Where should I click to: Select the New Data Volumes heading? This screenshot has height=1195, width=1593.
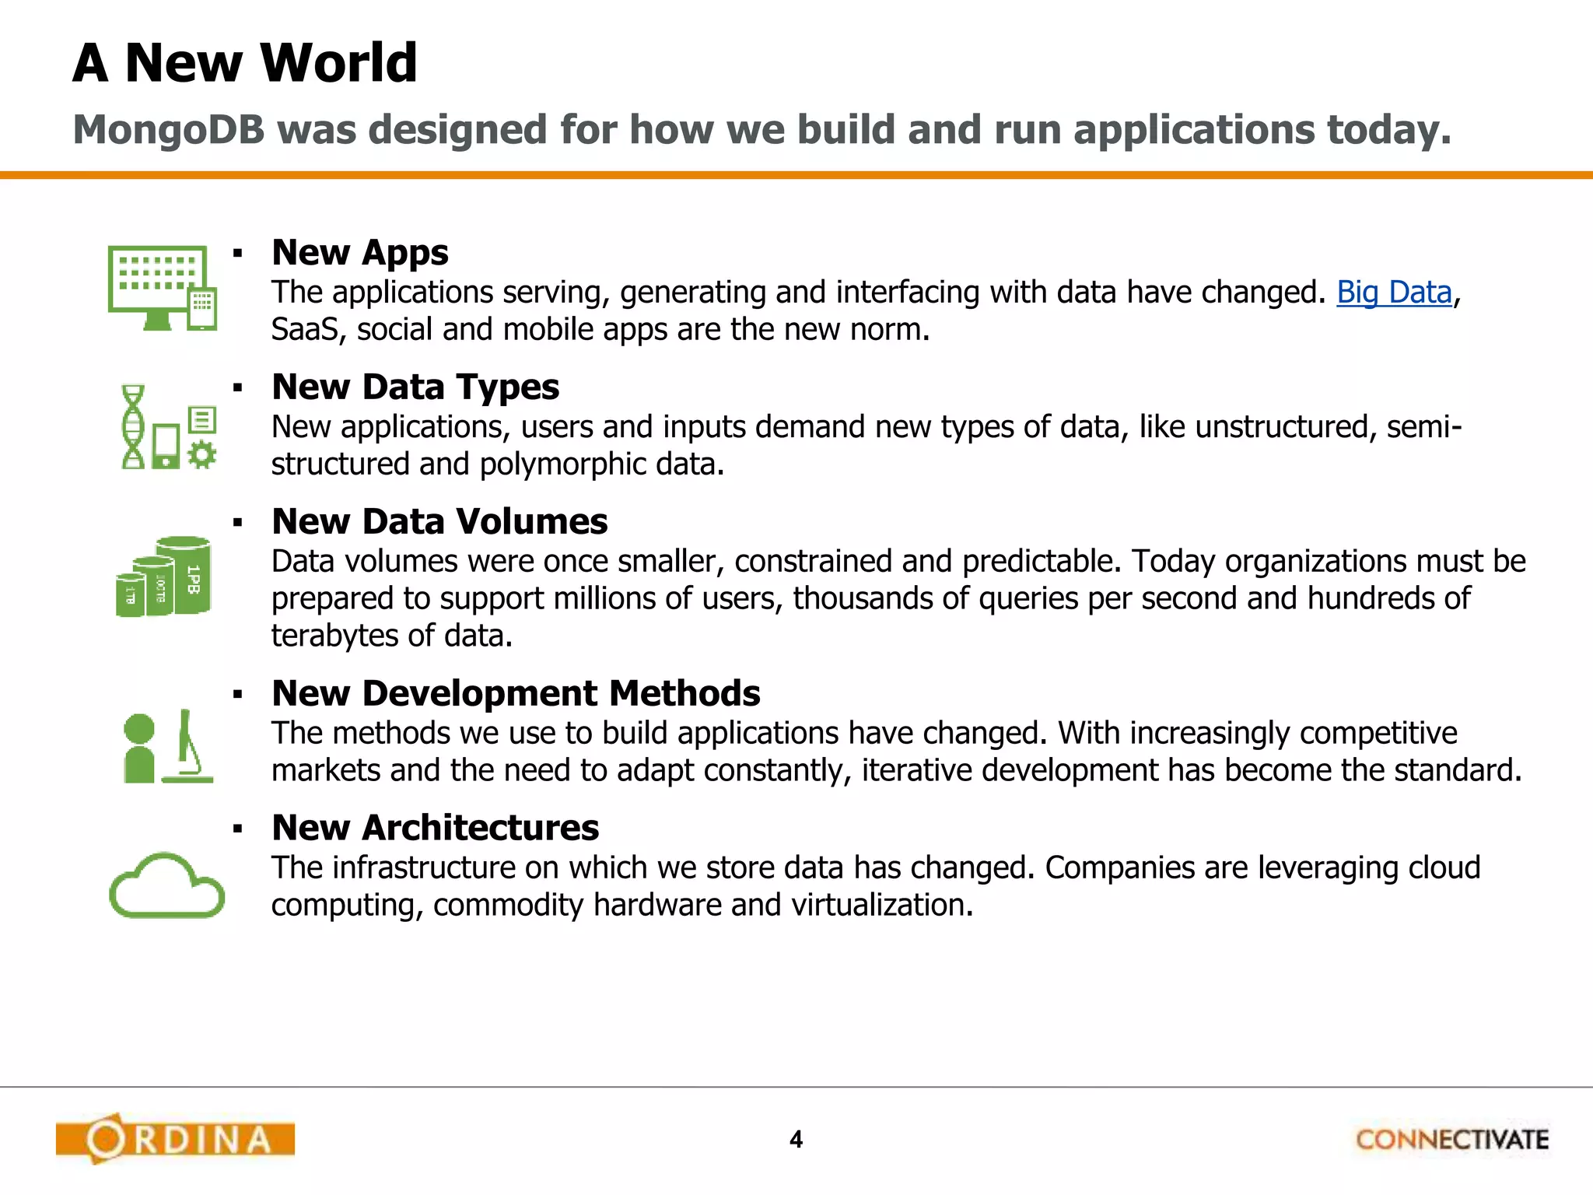point(439,522)
